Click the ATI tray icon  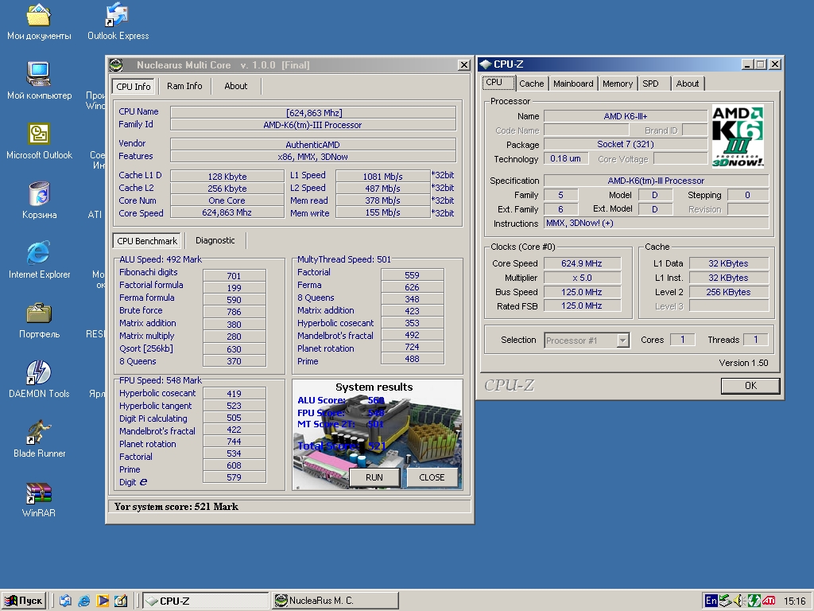[769, 601]
